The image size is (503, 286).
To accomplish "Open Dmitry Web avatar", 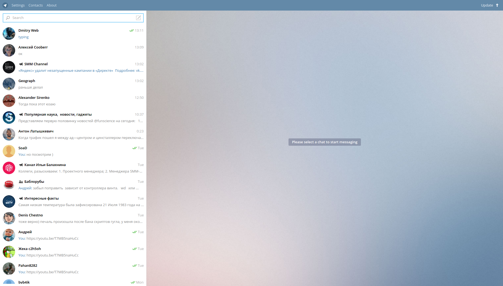I will (x=9, y=34).
